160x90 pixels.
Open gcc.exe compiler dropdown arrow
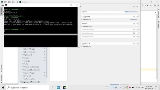(137, 33)
